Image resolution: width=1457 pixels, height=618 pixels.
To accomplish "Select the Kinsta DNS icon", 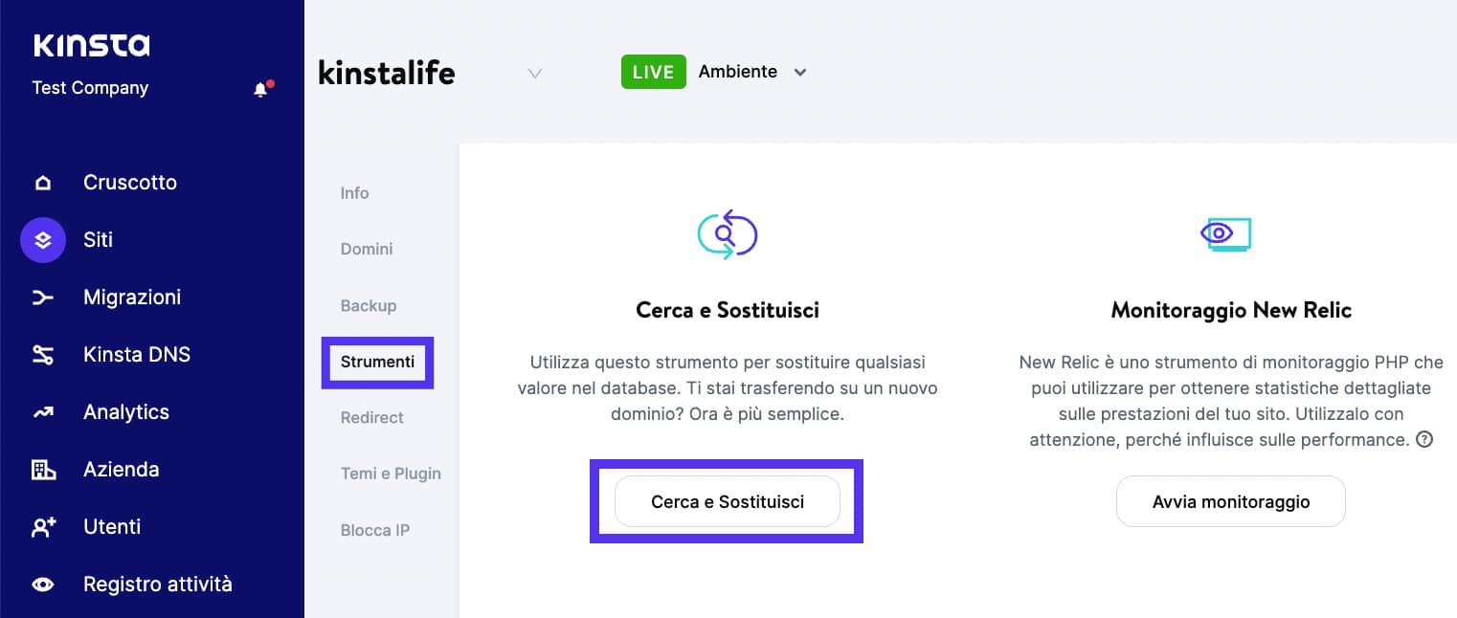I will [42, 354].
